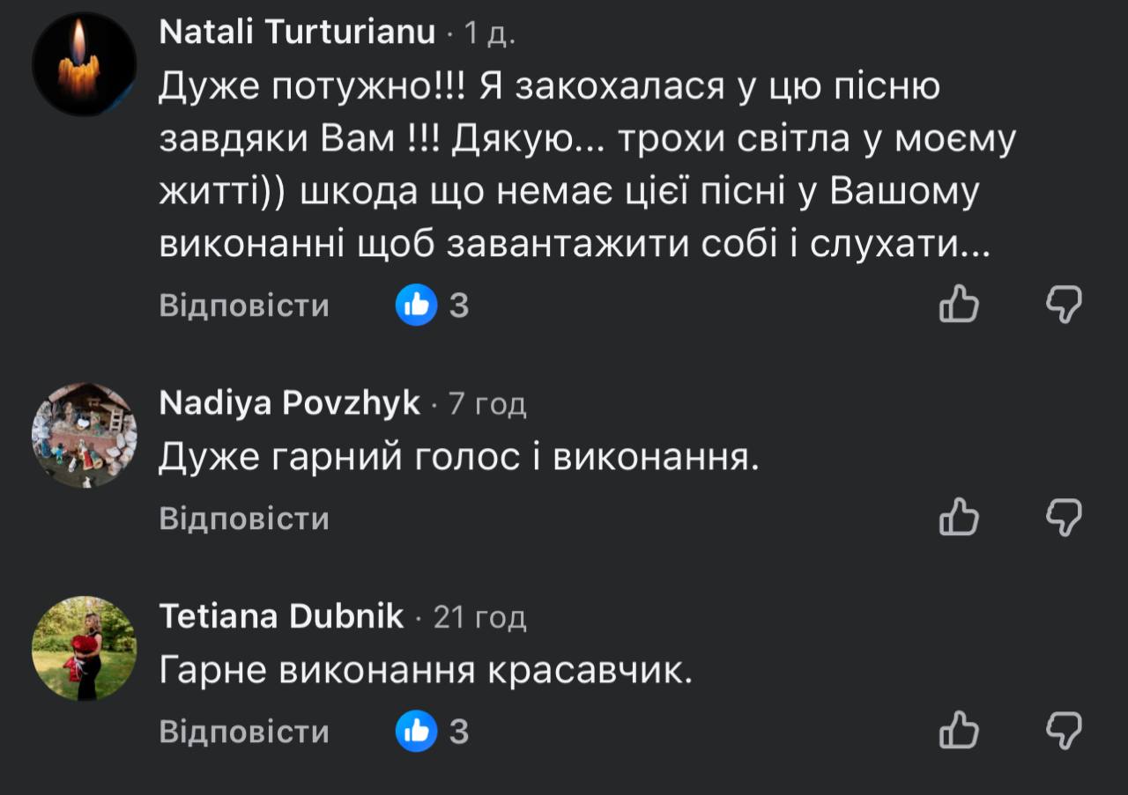The height and width of the screenshot is (795, 1128).
Task: Click Відповісти under Nadiya Povzhyk's comment
Action: point(244,519)
